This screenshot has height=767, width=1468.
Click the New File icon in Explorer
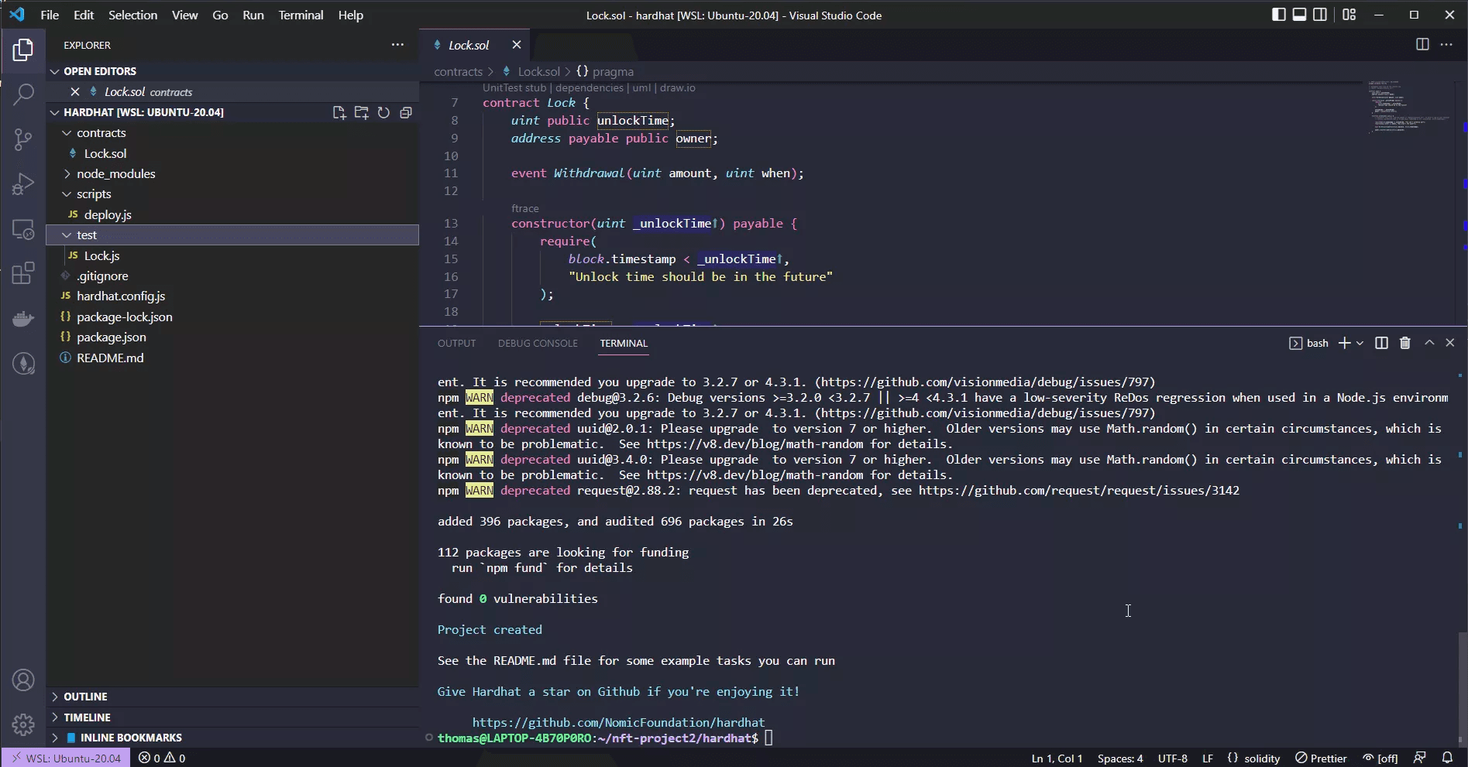(339, 112)
